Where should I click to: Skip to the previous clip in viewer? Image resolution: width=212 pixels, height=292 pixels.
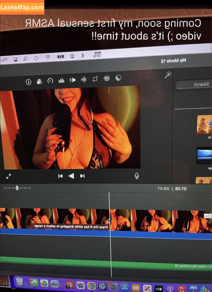tap(82, 176)
